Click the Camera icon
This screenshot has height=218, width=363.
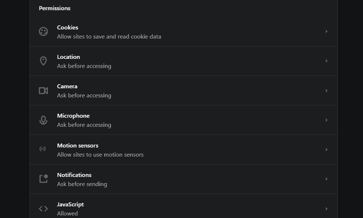click(x=43, y=90)
